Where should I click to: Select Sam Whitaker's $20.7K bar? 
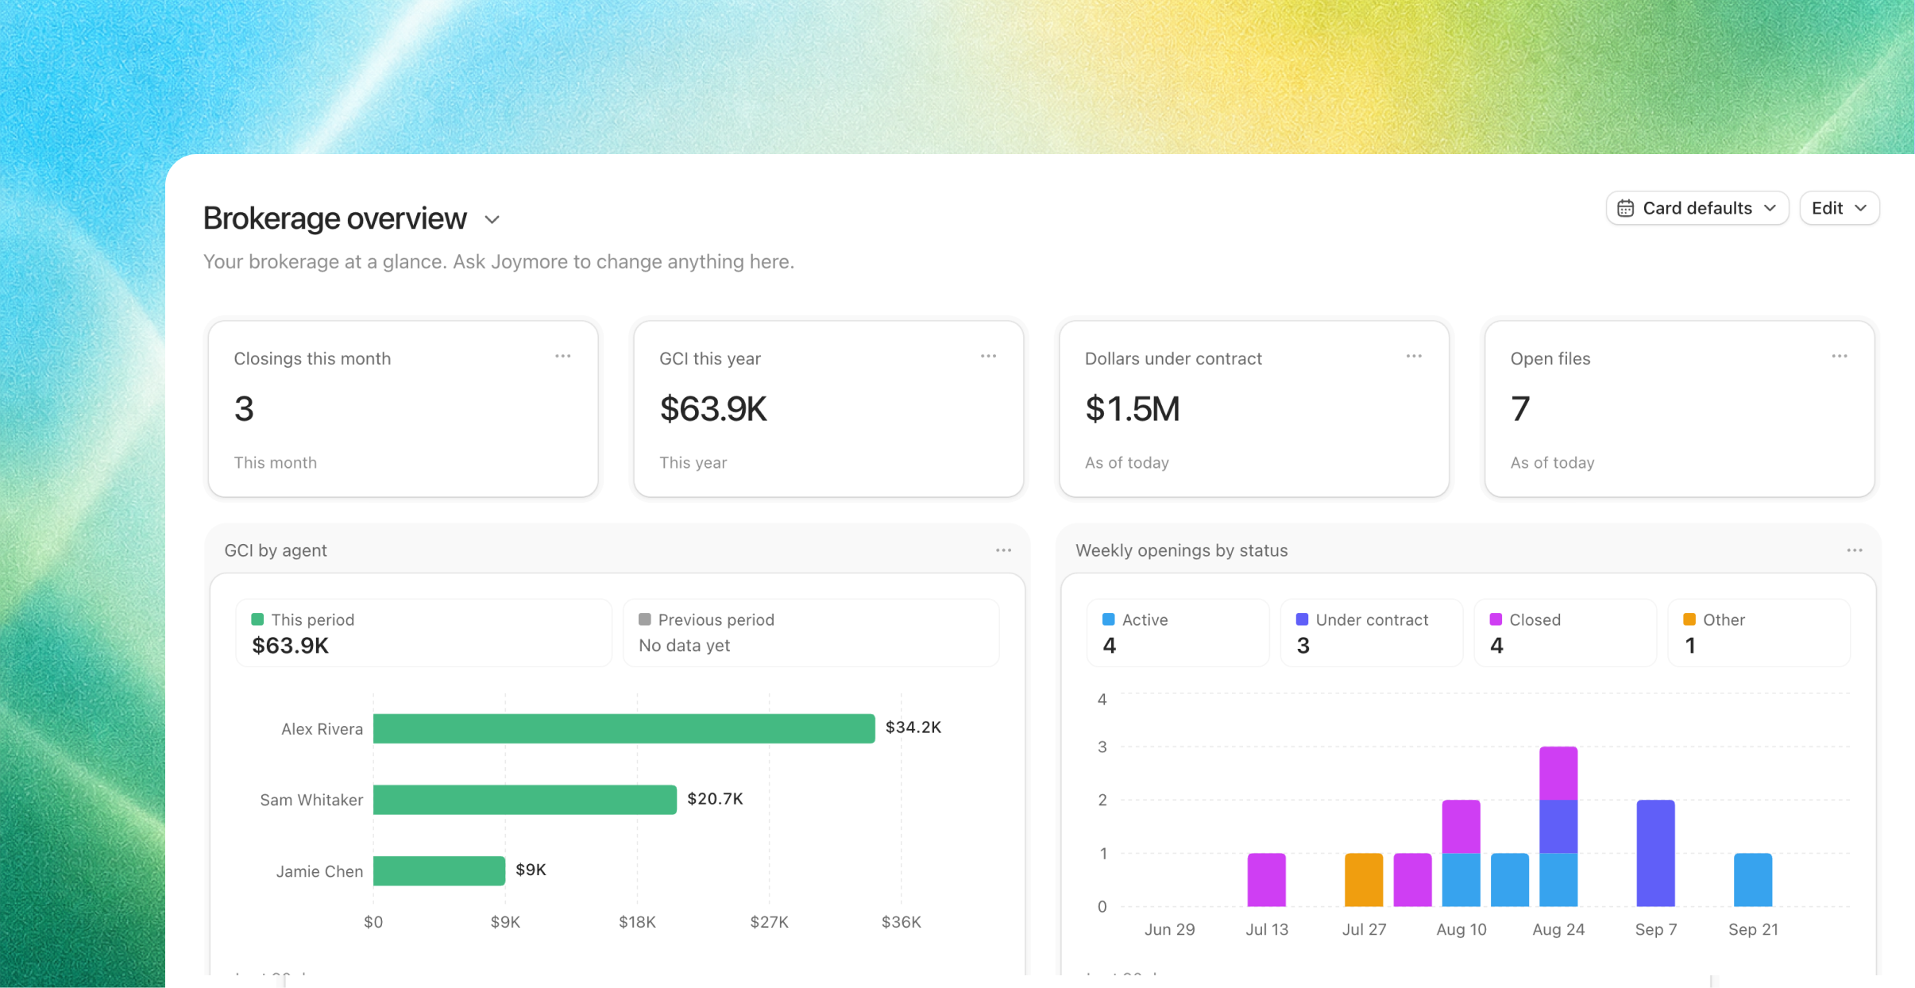coord(525,800)
